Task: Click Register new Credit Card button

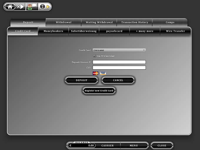Action: (x=99, y=91)
